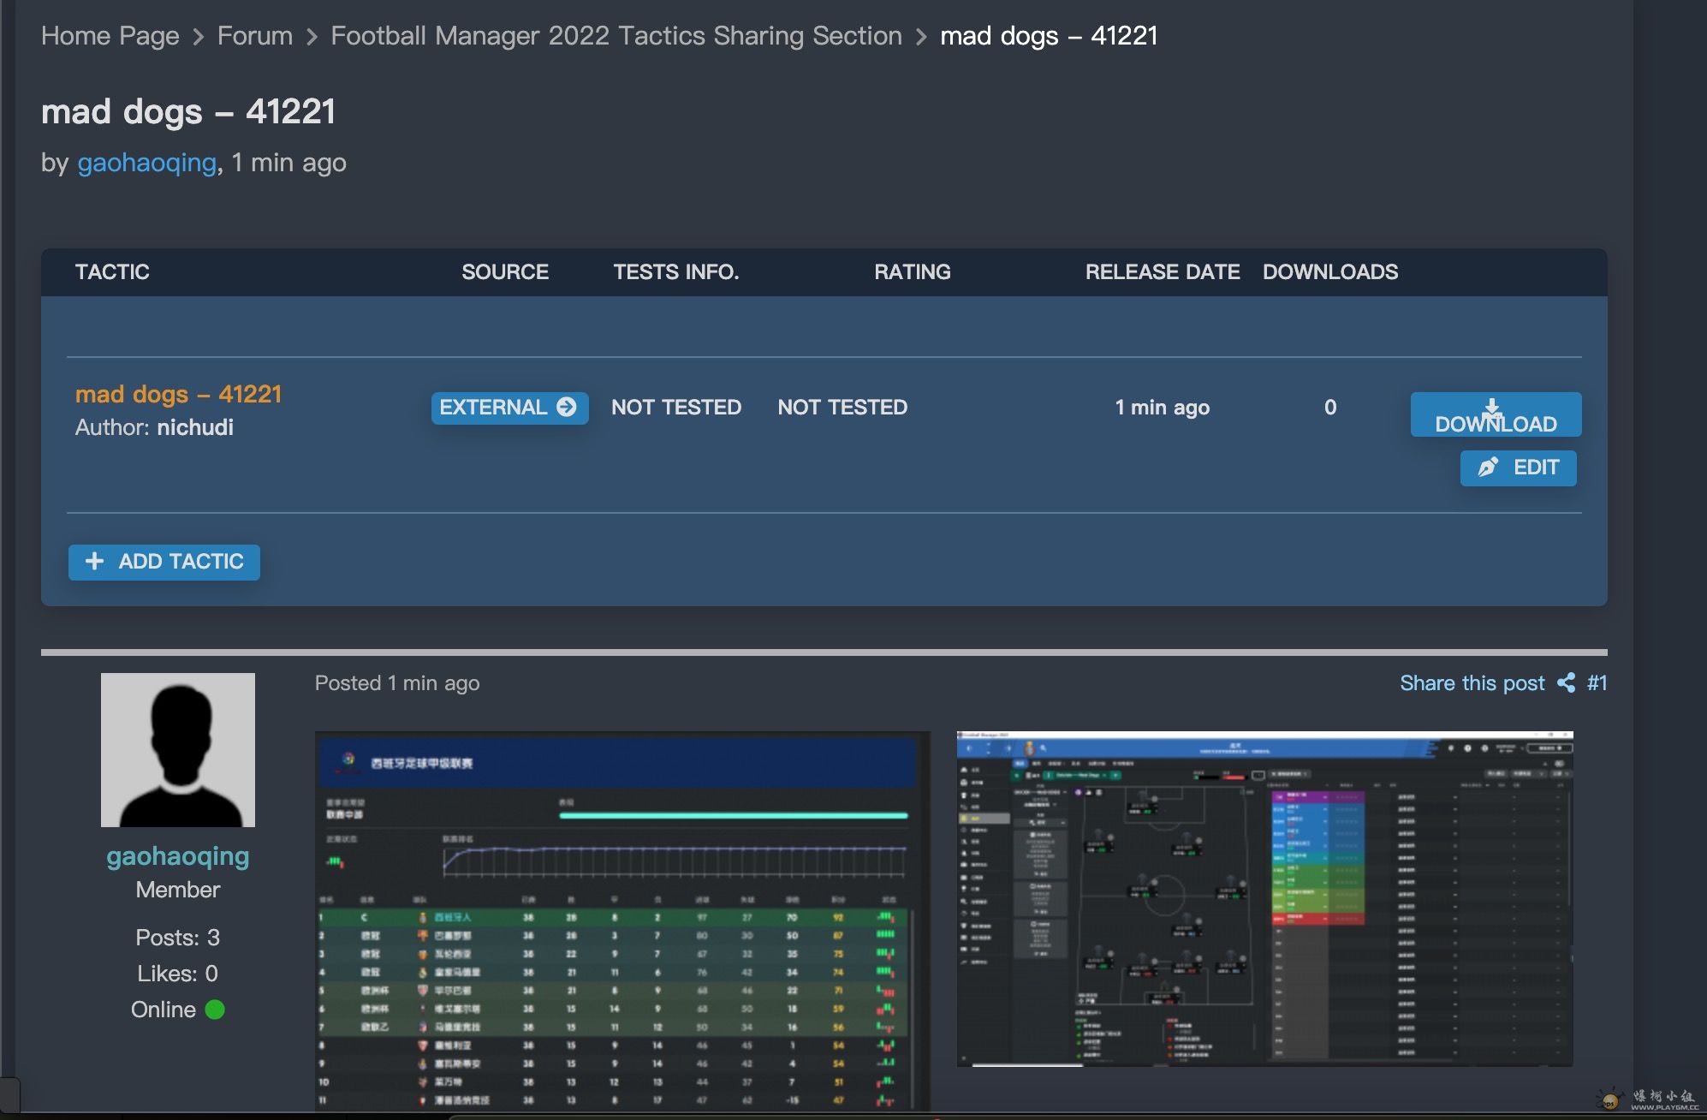Open the gaohaoqing avatar image
Image resolution: width=1707 pixels, height=1120 pixels.
pos(178,750)
